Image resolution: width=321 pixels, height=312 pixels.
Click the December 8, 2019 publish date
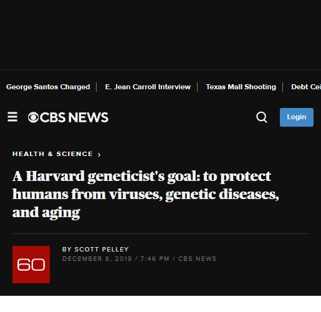coord(97,259)
